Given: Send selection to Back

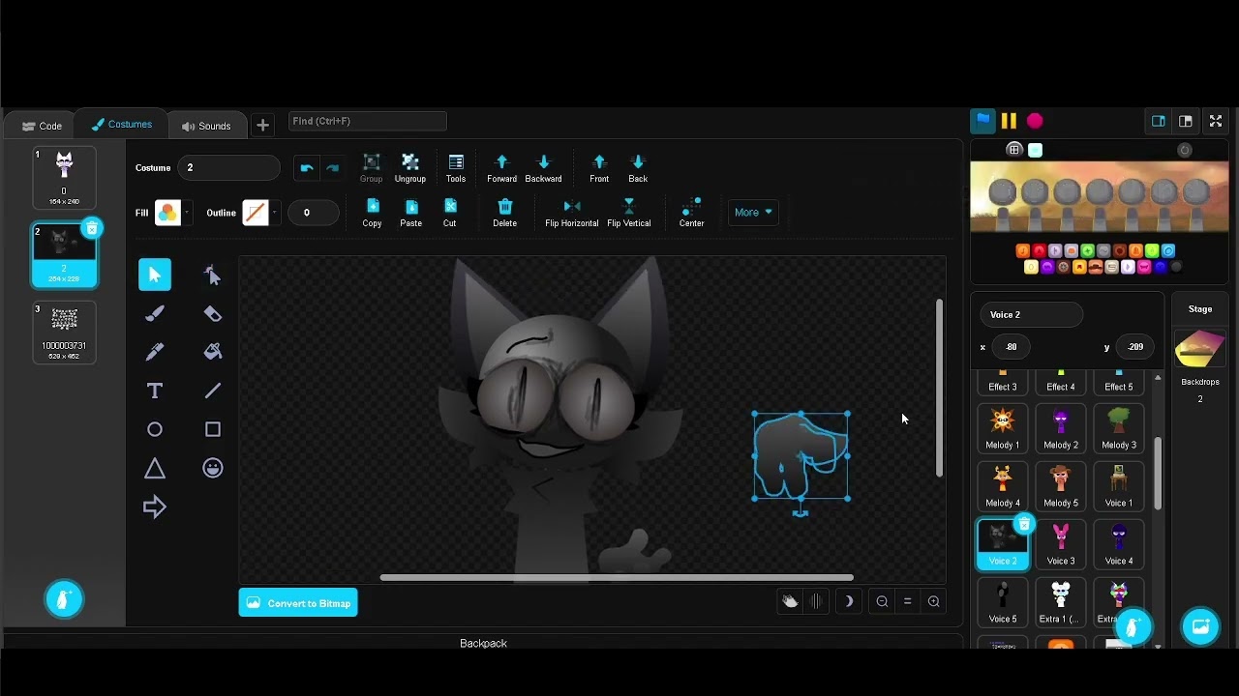Looking at the screenshot, I should (x=638, y=168).
